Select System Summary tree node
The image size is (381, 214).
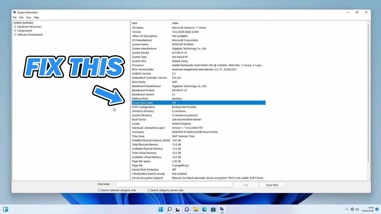[23, 23]
